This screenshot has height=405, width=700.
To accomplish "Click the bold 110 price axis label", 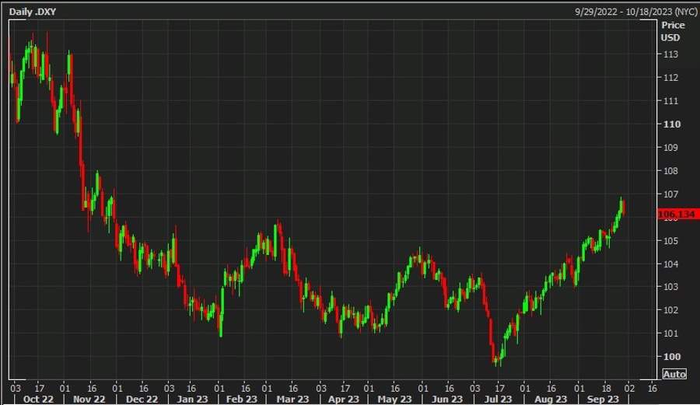I will tap(671, 124).
